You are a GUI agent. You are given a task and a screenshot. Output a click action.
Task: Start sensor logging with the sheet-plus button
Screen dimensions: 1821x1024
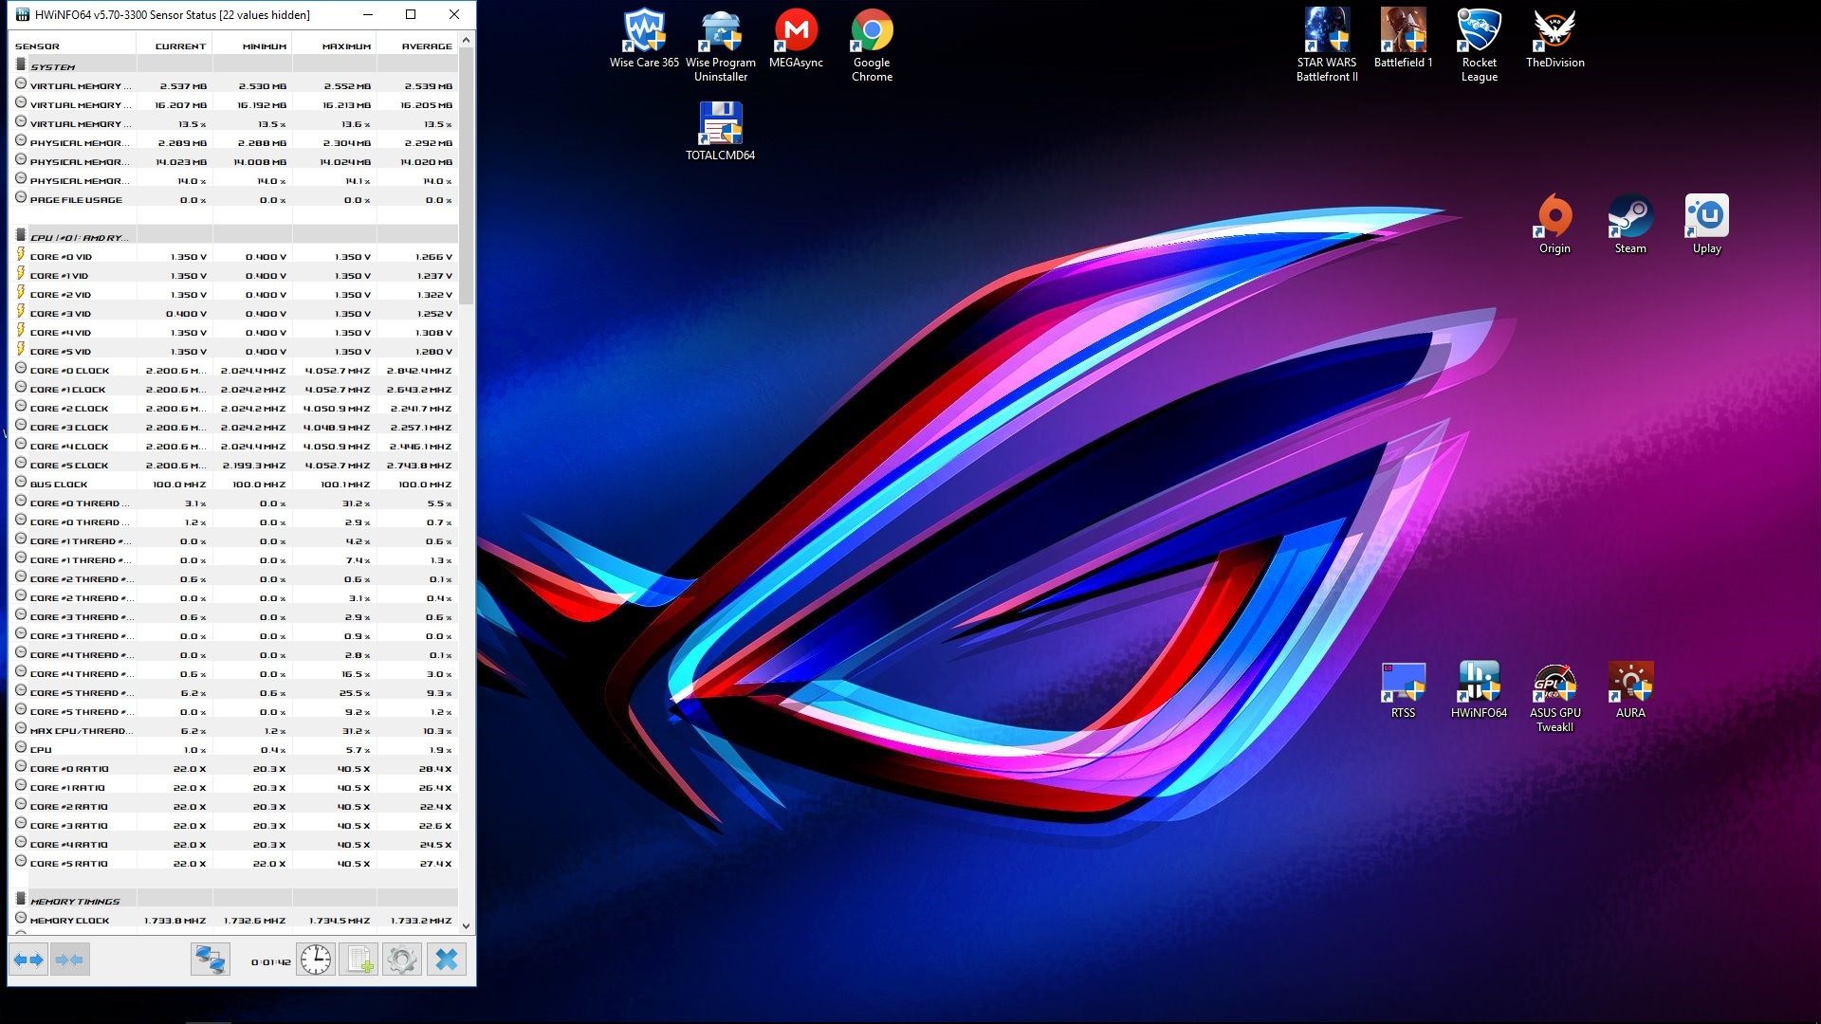pyautogui.click(x=359, y=960)
